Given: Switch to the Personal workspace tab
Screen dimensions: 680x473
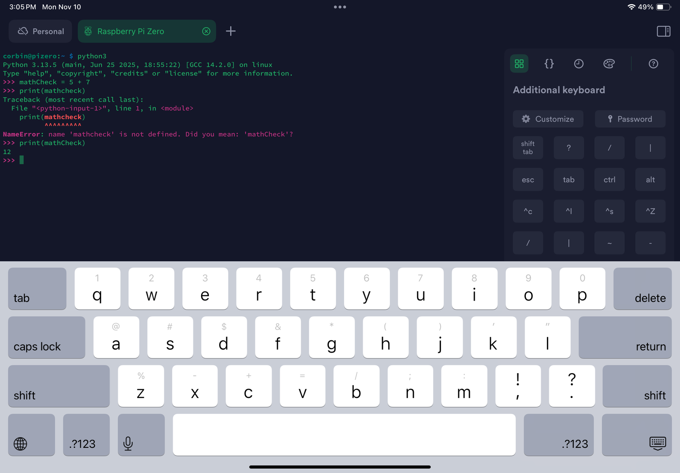Looking at the screenshot, I should 40,31.
